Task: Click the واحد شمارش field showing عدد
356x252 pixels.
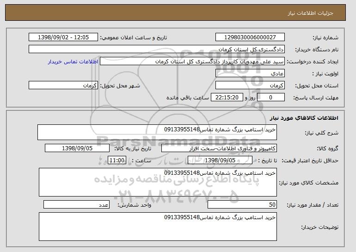Action: pyautogui.click(x=76, y=204)
